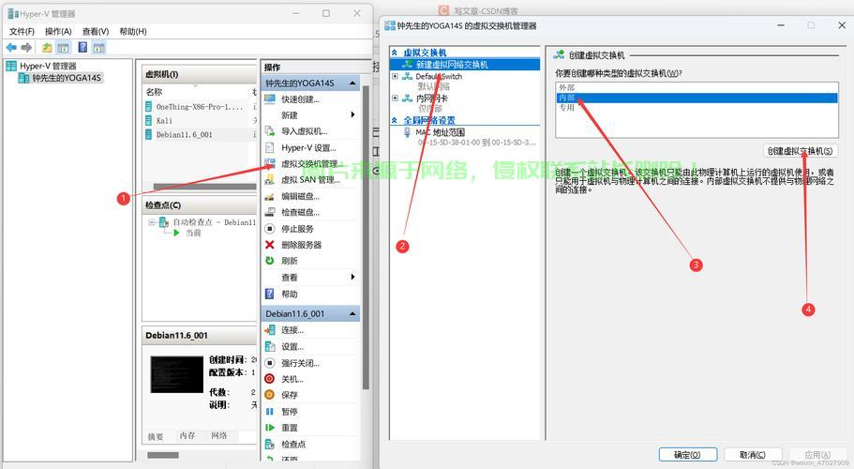The height and width of the screenshot is (469, 854).
Task: Click the blue Help question mark toolbar icon
Action: [x=82, y=48]
